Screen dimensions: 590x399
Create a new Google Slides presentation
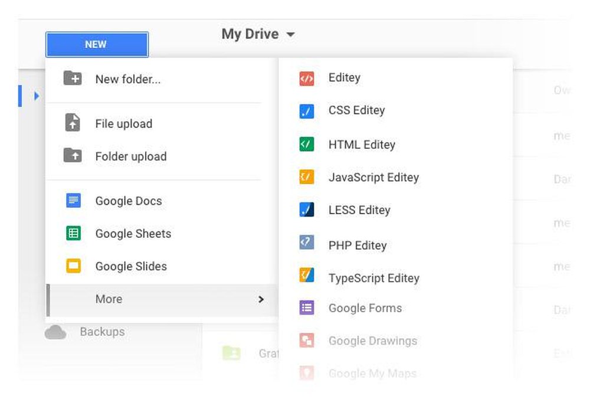point(131,266)
